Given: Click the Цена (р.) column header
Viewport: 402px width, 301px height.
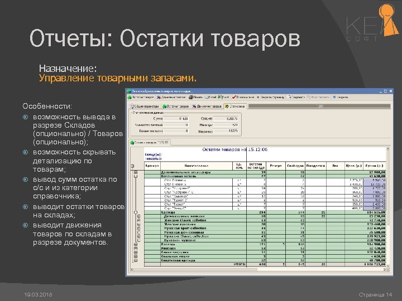Looking at the screenshot, I should [x=353, y=166].
